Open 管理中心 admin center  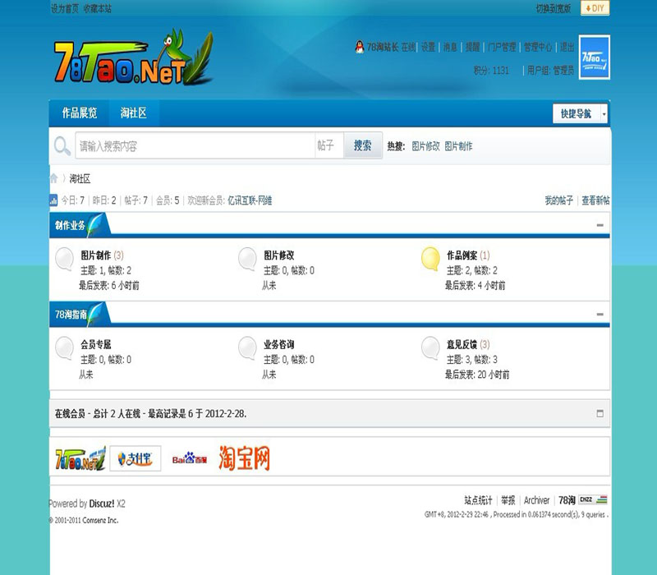pyautogui.click(x=538, y=47)
